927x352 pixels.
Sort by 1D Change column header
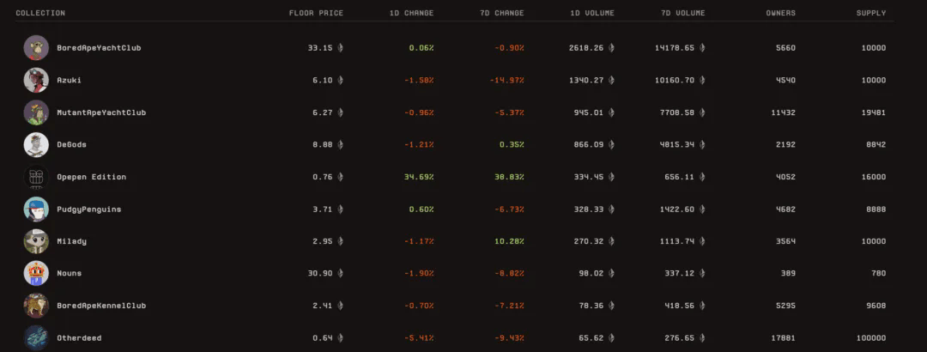coord(413,14)
